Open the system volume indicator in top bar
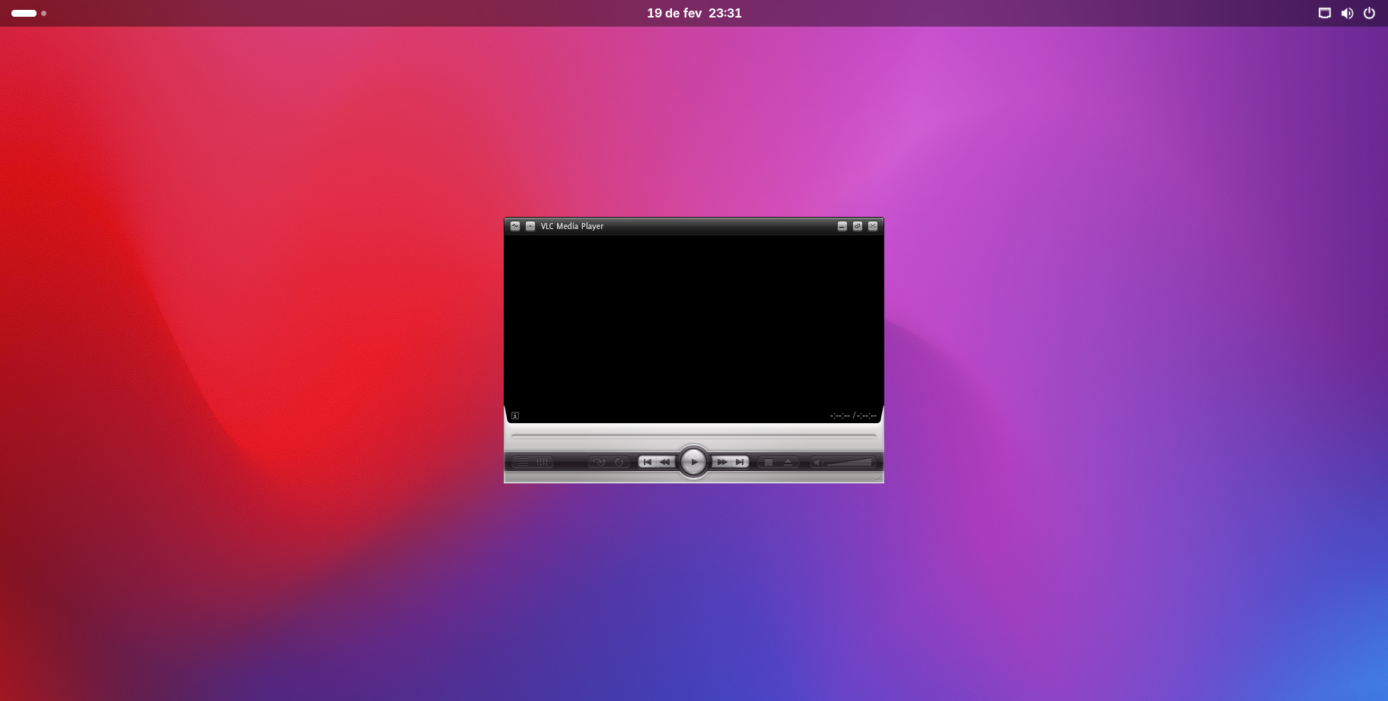The image size is (1388, 701). (x=1347, y=13)
